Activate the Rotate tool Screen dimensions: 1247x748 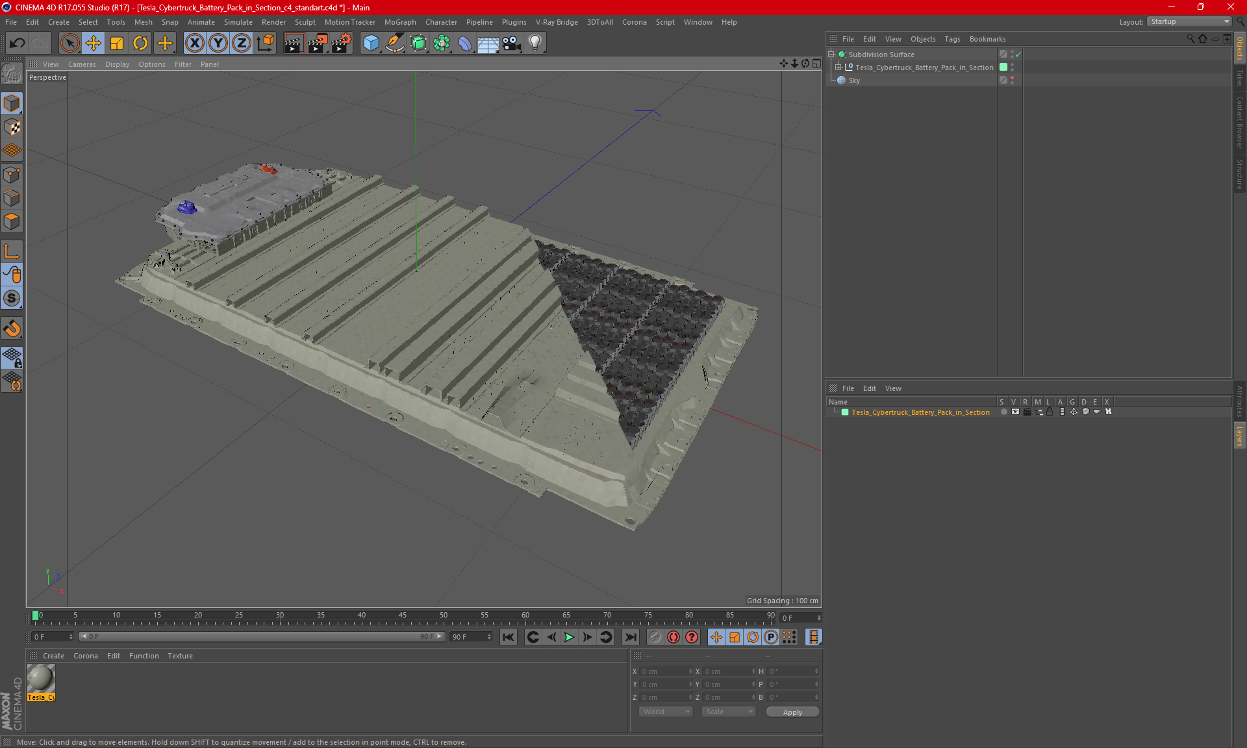140,44
